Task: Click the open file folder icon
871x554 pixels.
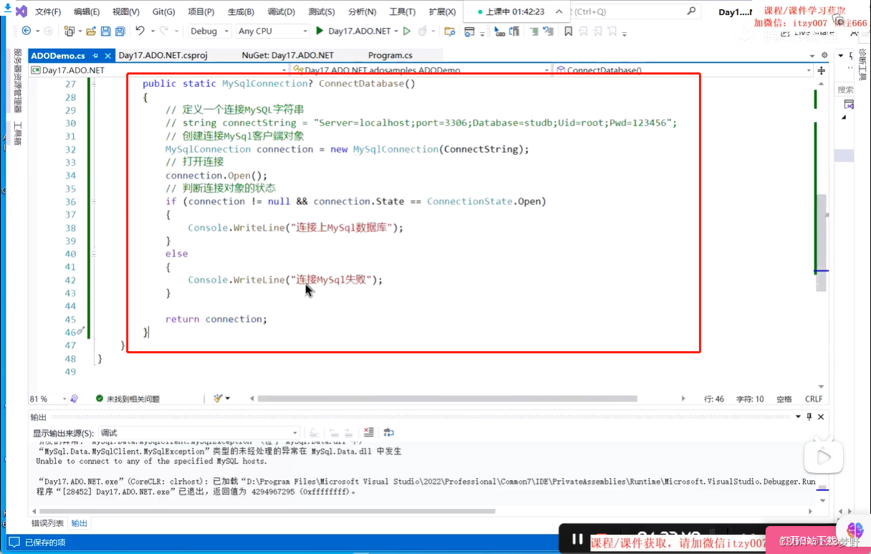Action: pyautogui.click(x=91, y=31)
